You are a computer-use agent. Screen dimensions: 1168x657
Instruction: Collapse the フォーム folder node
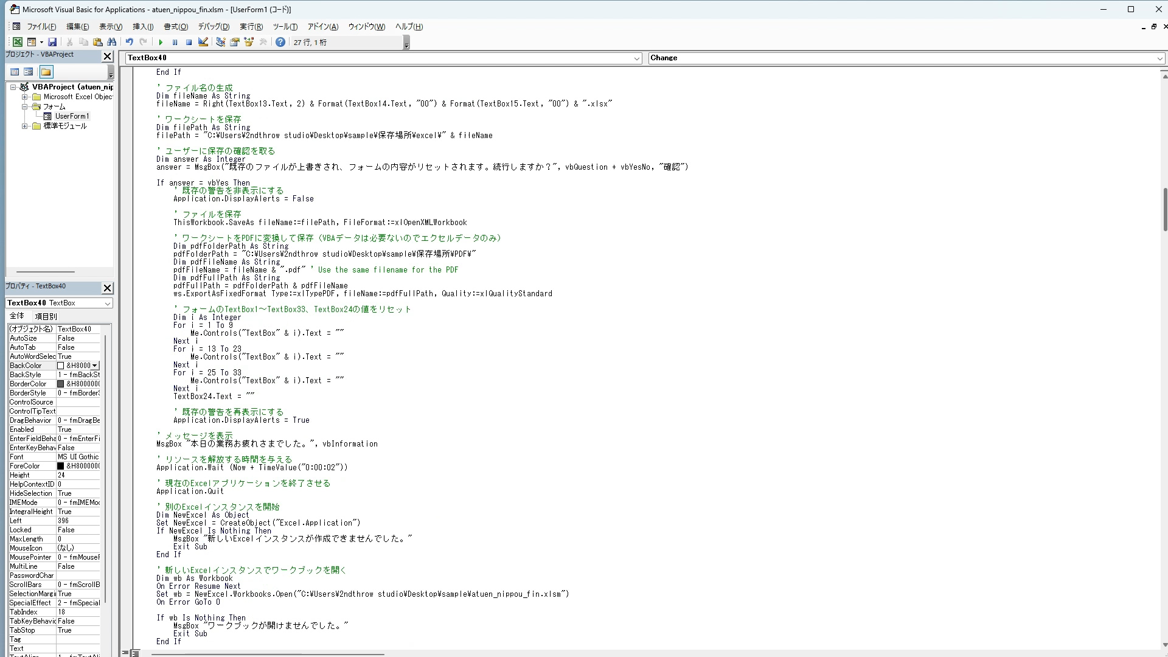[25, 106]
